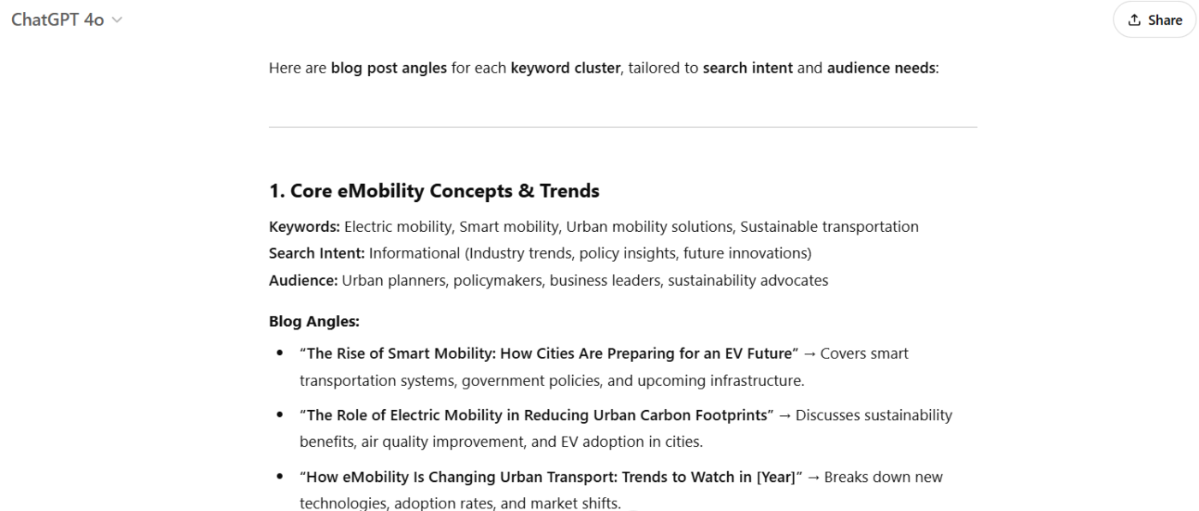
Task: Click the bold phrase keyword cluster
Action: click(564, 68)
